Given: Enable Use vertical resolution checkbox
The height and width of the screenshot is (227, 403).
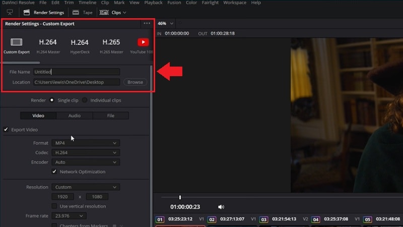Looking at the screenshot, I should coord(54,206).
